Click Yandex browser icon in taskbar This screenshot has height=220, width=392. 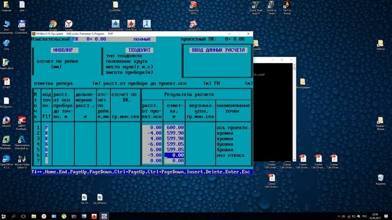click(x=43, y=216)
